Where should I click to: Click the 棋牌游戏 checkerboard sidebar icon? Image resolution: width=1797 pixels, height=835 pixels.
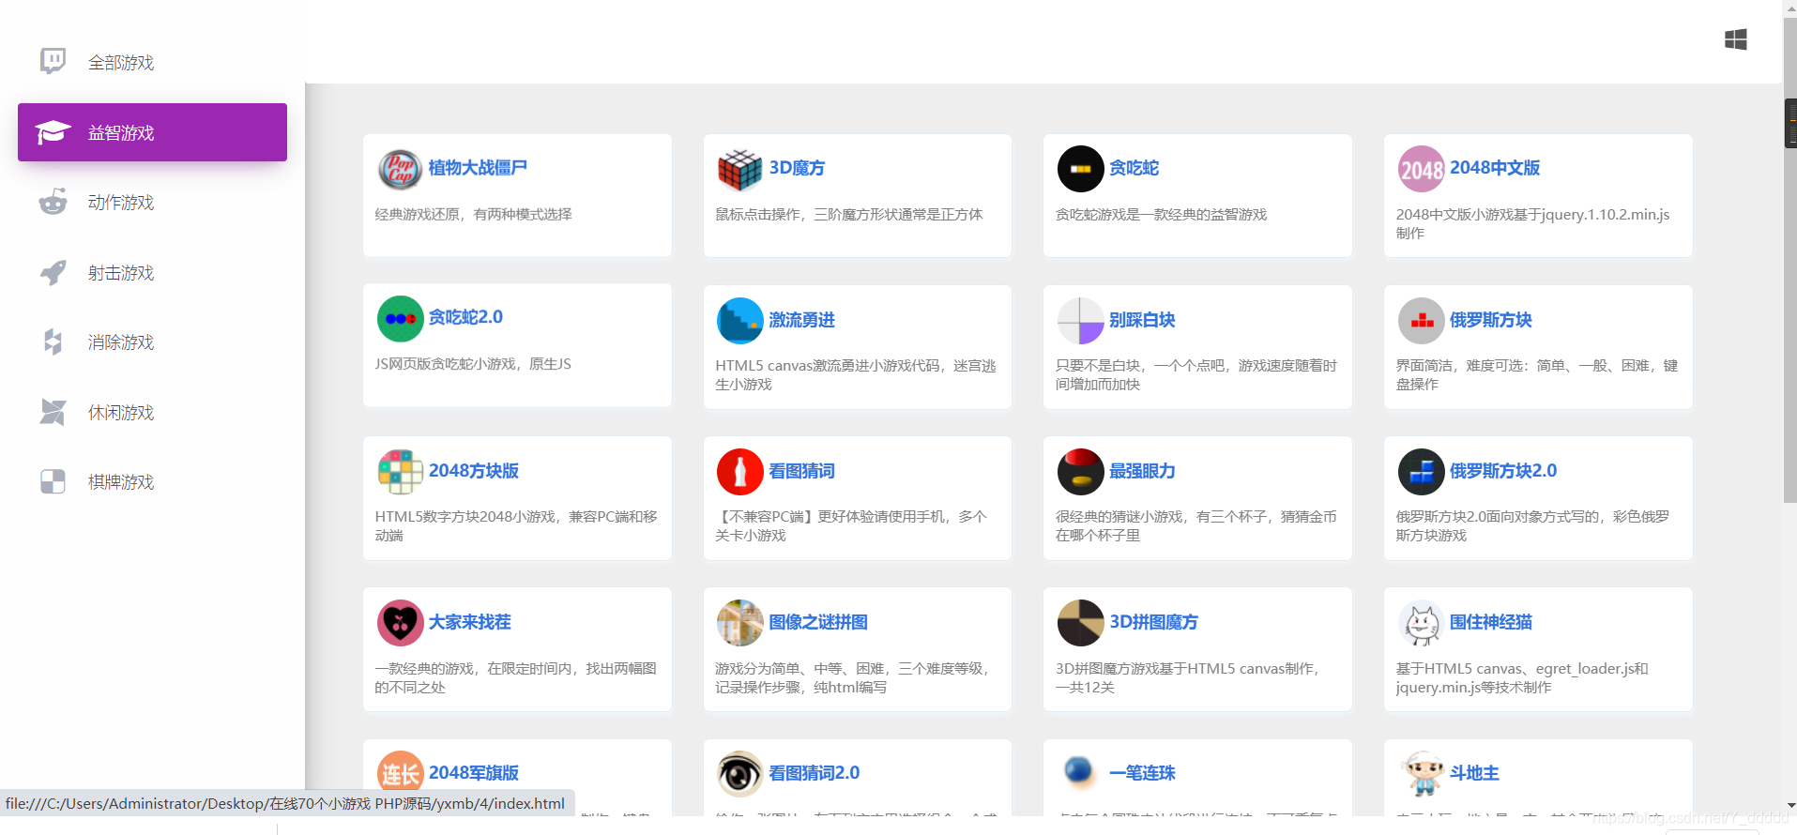[53, 481]
